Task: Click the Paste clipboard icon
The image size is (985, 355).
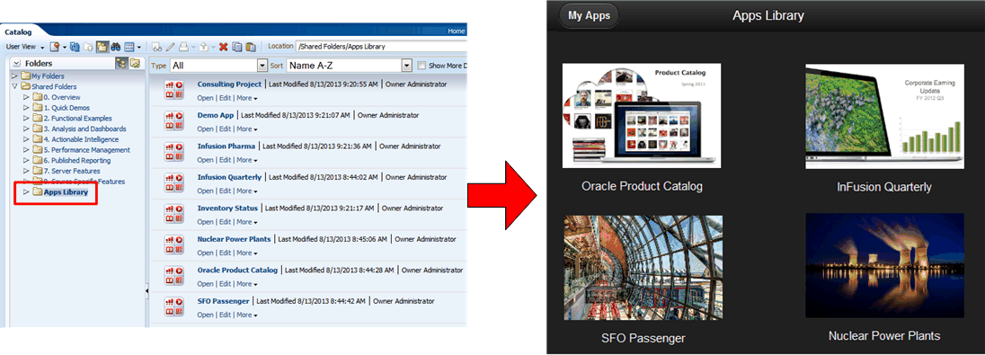Action: [251, 47]
